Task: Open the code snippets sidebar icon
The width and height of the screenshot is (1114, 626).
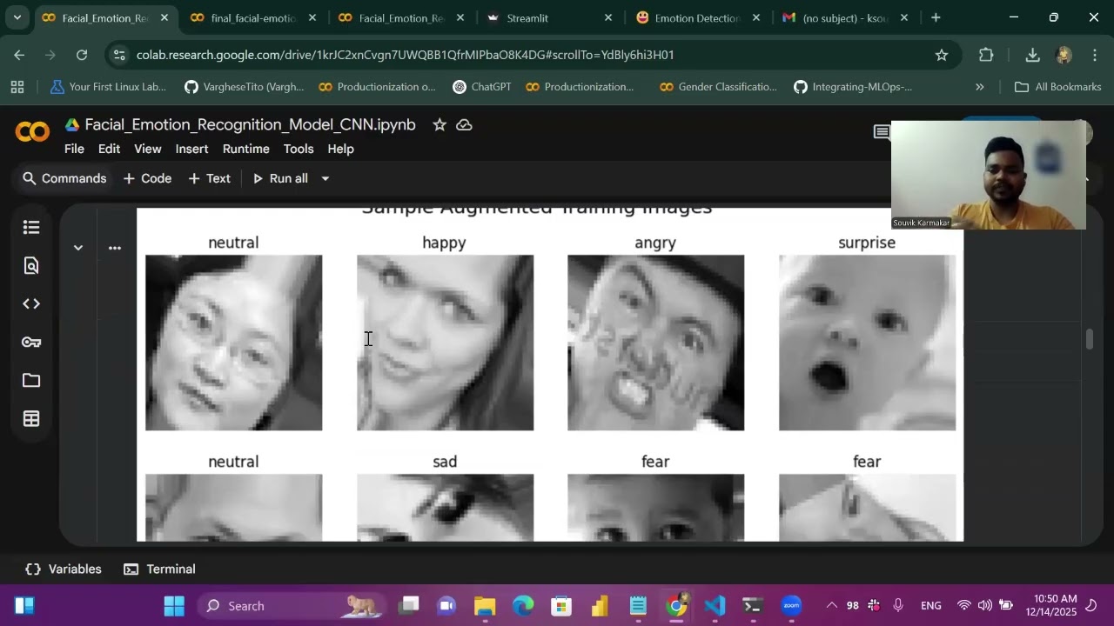Action: [31, 304]
